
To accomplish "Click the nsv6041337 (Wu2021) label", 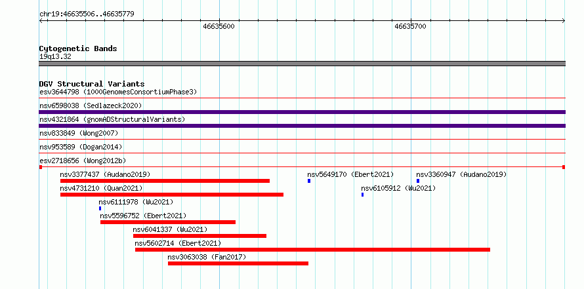I will [x=170, y=229].
